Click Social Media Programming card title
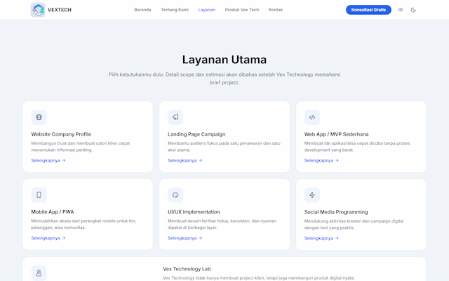This screenshot has height=281, width=449. (x=336, y=212)
